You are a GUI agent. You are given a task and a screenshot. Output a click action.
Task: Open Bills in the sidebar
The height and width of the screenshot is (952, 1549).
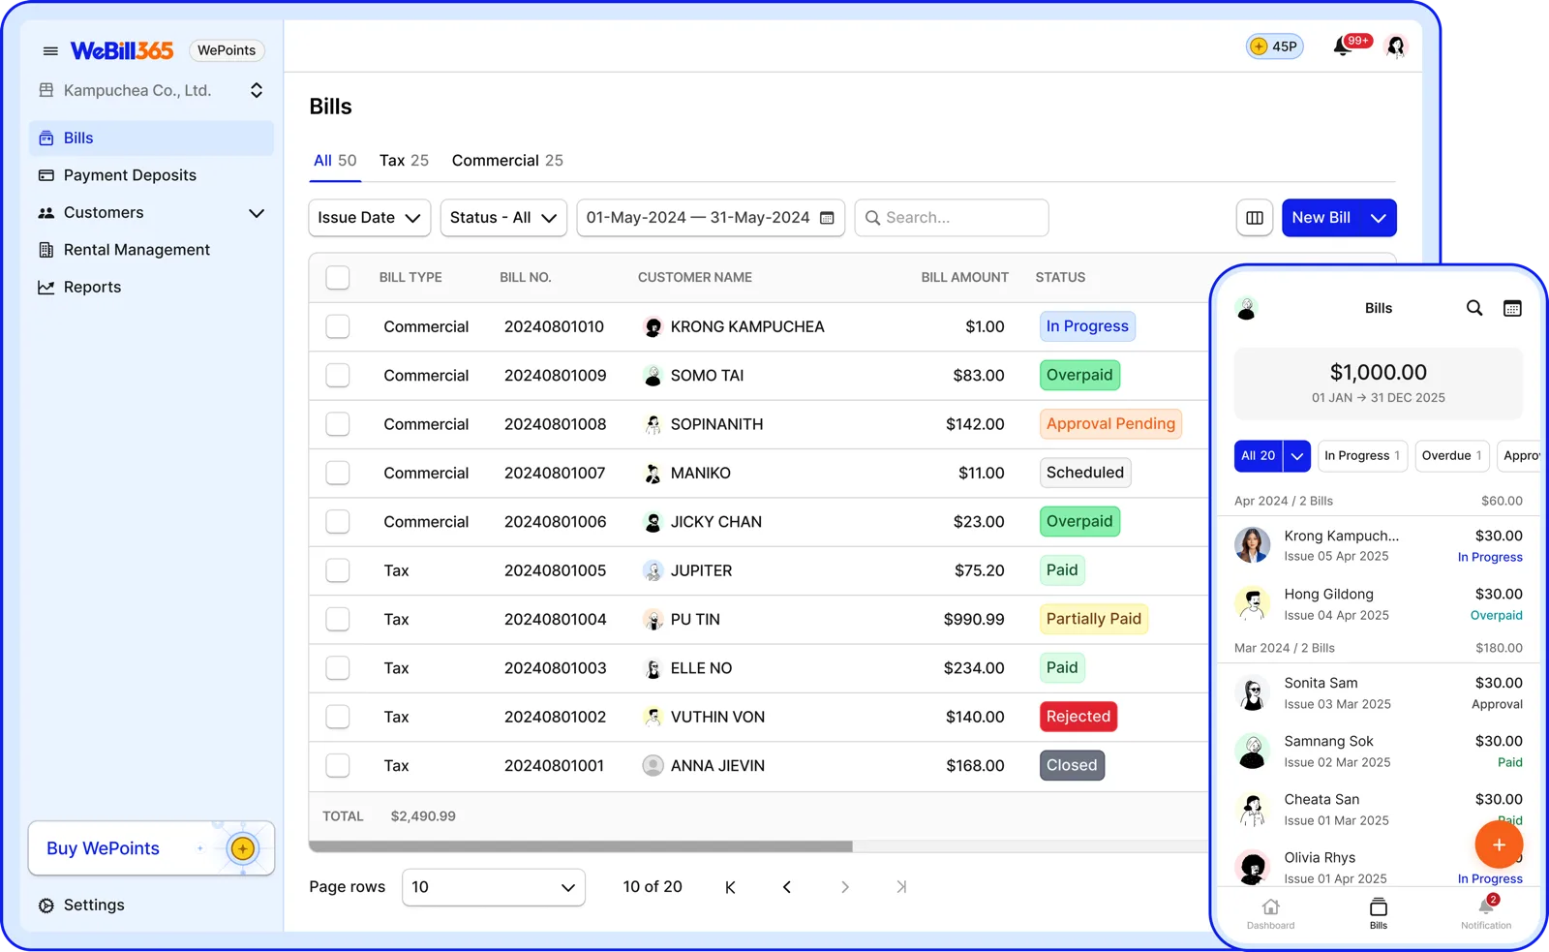(x=151, y=138)
